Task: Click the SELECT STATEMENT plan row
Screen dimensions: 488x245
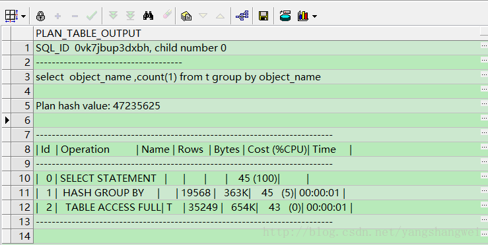Action: point(256,178)
